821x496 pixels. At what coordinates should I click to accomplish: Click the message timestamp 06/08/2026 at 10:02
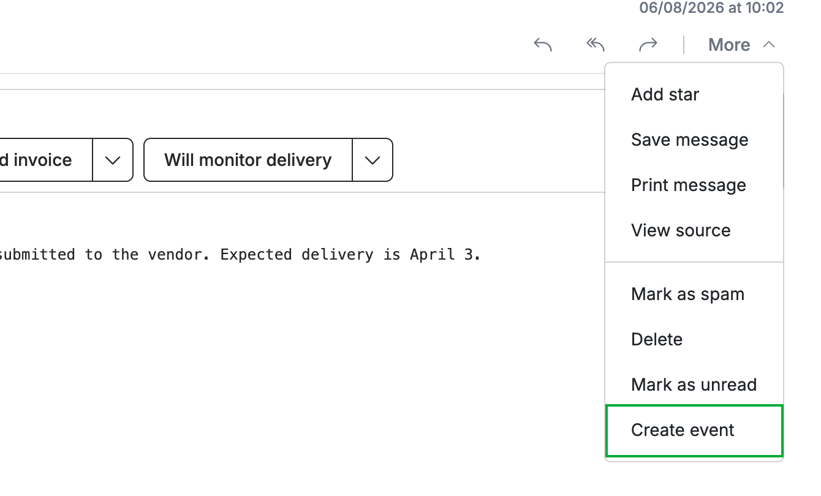click(711, 8)
